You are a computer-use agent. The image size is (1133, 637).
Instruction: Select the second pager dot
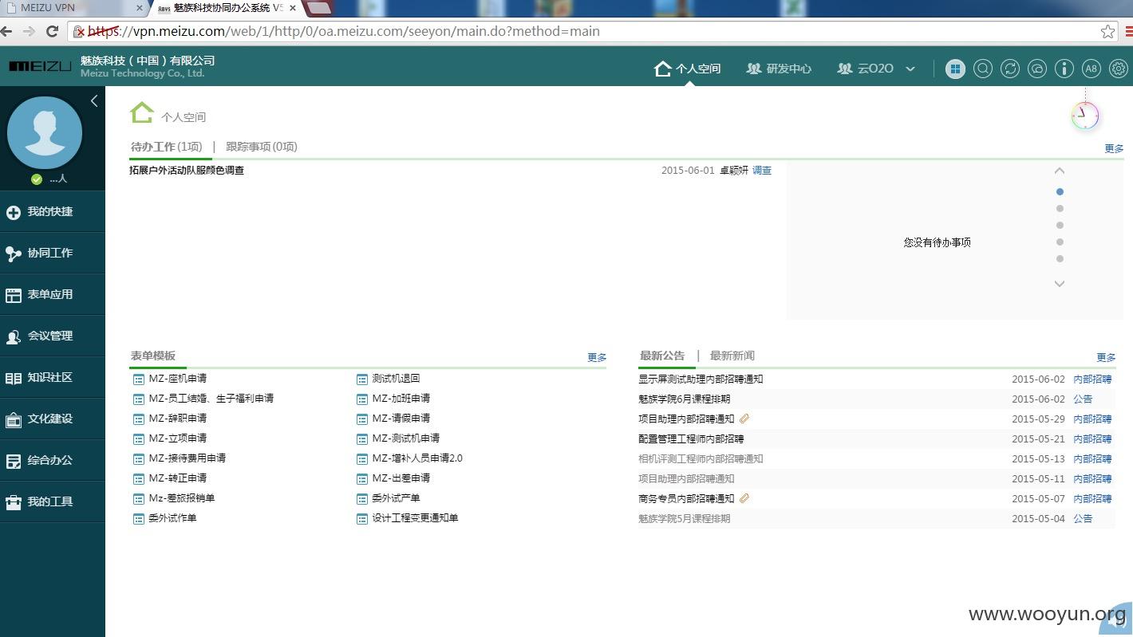pos(1060,208)
